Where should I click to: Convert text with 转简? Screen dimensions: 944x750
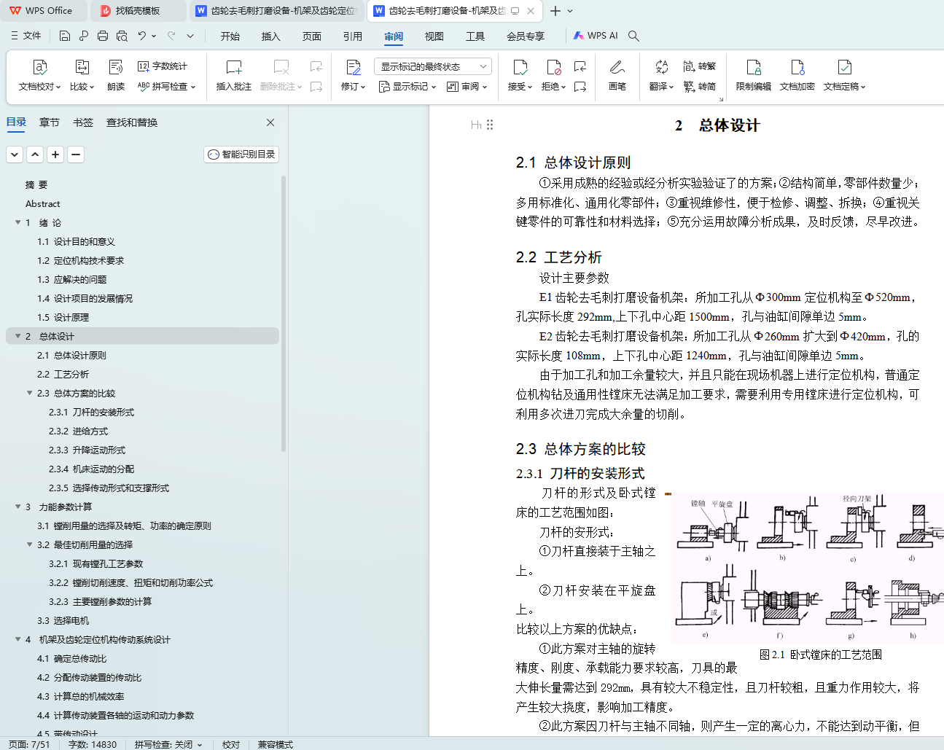[700, 86]
